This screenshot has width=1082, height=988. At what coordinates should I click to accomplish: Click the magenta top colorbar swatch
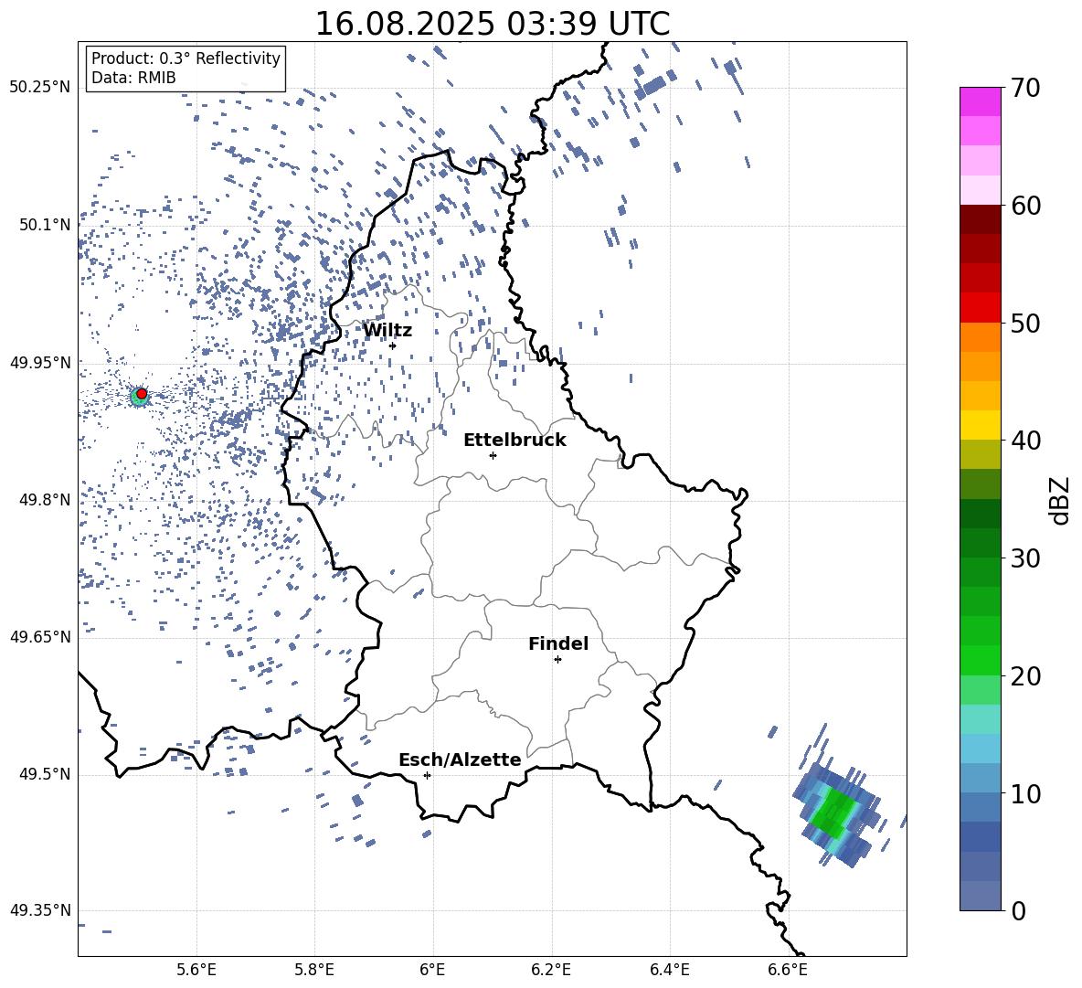[981, 102]
